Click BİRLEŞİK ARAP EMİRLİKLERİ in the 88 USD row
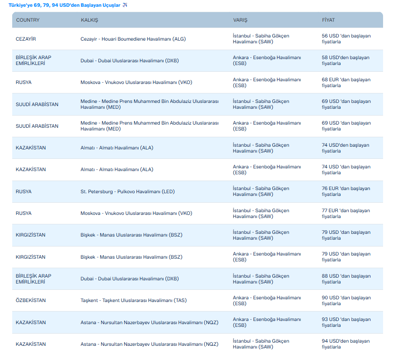393x358 pixels. (33, 279)
